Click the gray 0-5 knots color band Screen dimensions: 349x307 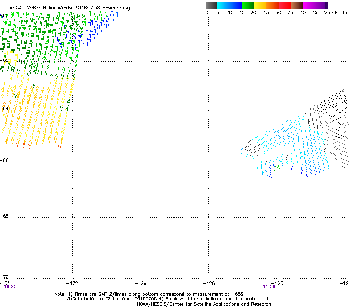point(211,6)
